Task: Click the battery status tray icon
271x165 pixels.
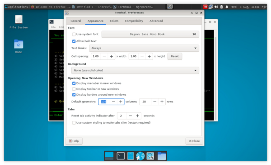Action: [221, 7]
